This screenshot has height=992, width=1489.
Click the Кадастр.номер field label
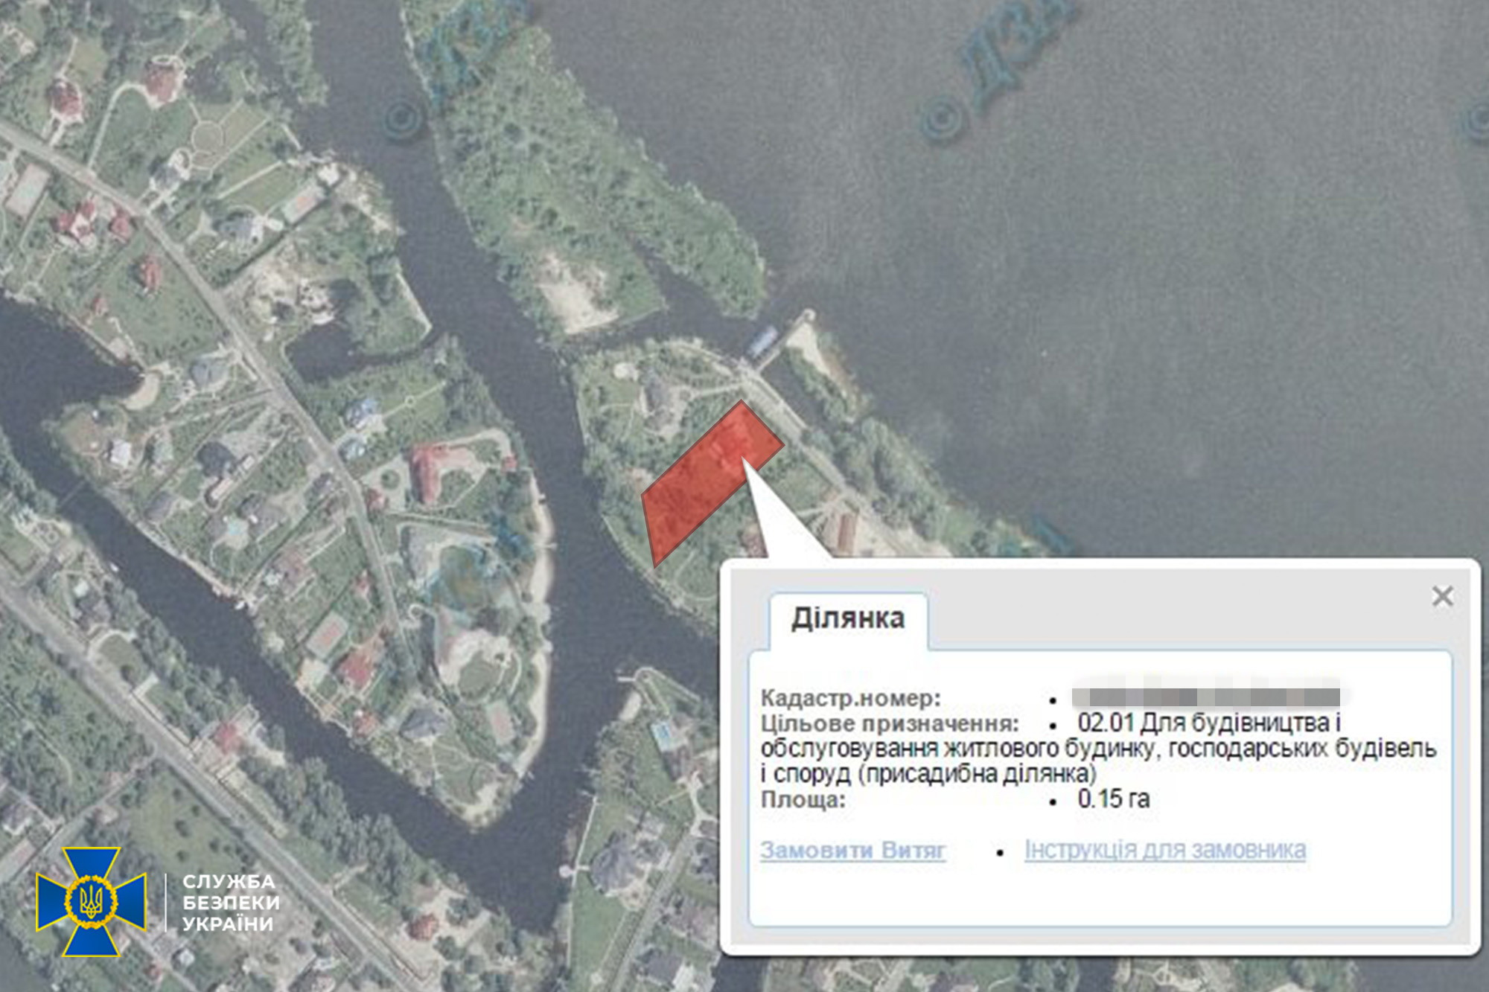(851, 698)
